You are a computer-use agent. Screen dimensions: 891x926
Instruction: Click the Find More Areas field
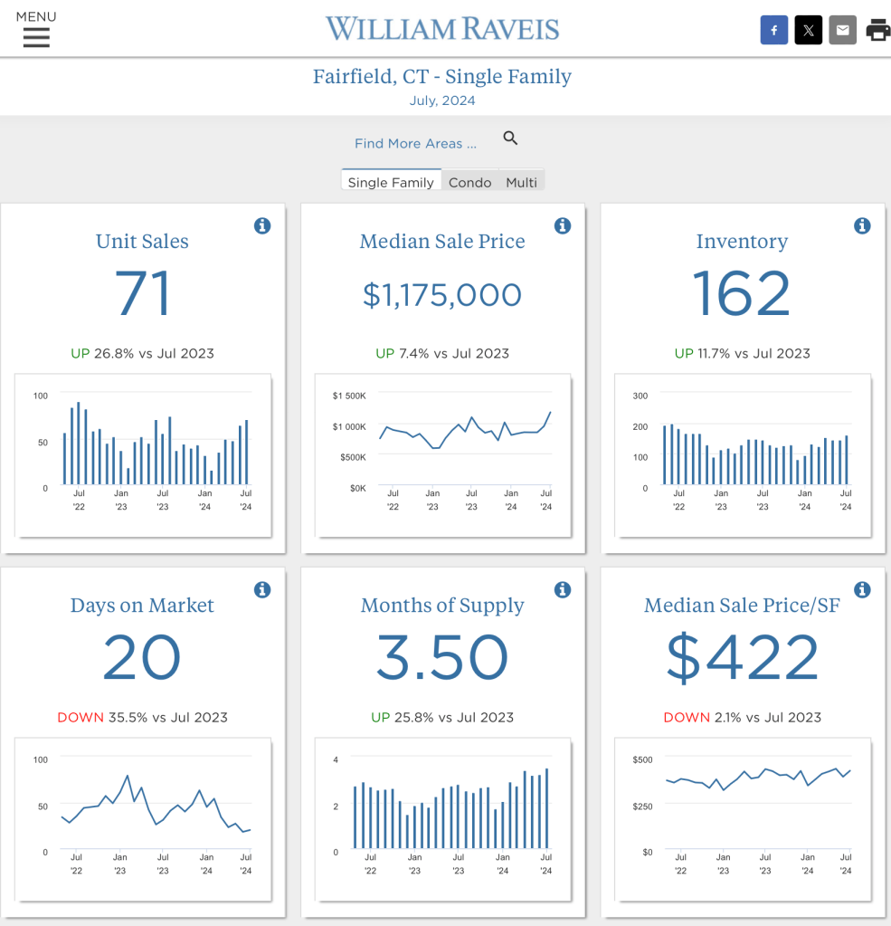415,143
